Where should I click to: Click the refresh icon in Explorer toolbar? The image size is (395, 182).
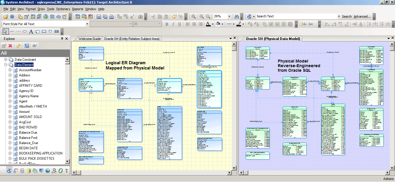18,46
